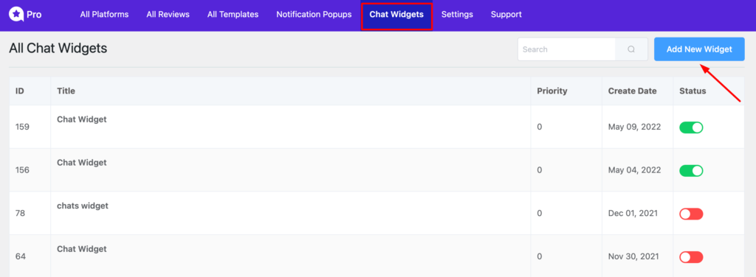Open the Settings menu
The image size is (756, 277).
pos(457,15)
